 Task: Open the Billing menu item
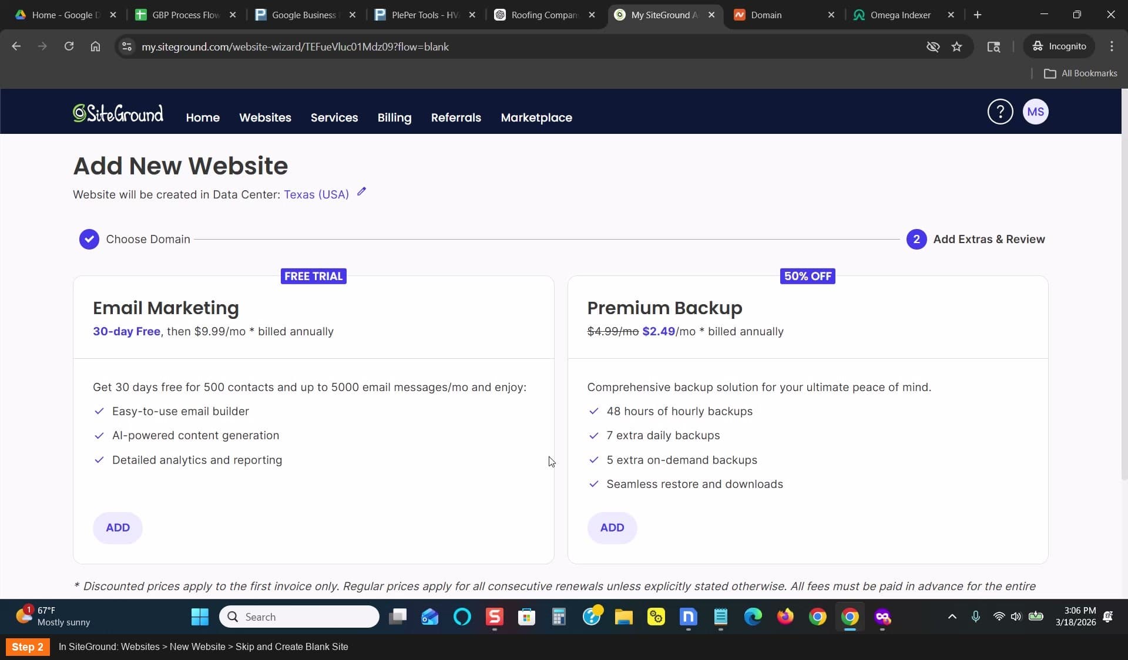click(x=394, y=117)
